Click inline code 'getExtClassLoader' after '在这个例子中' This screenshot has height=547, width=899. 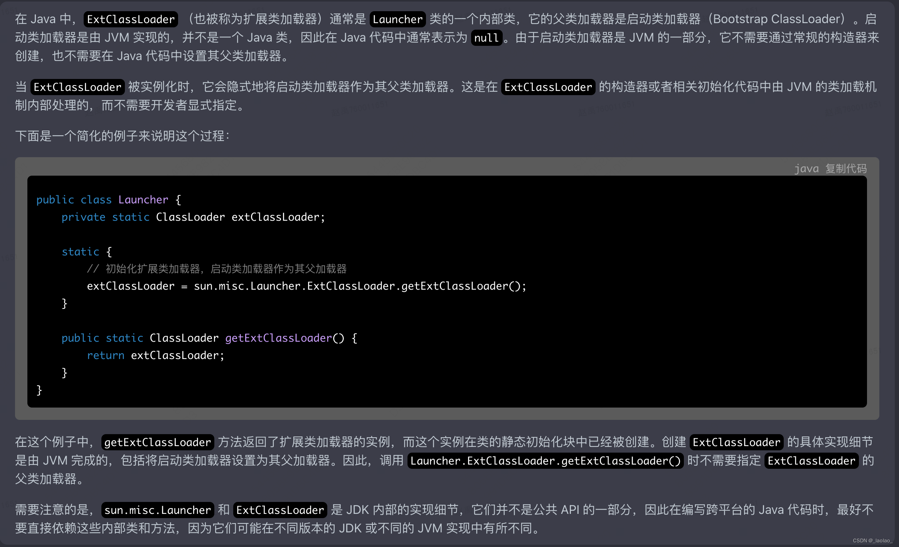[x=158, y=442]
